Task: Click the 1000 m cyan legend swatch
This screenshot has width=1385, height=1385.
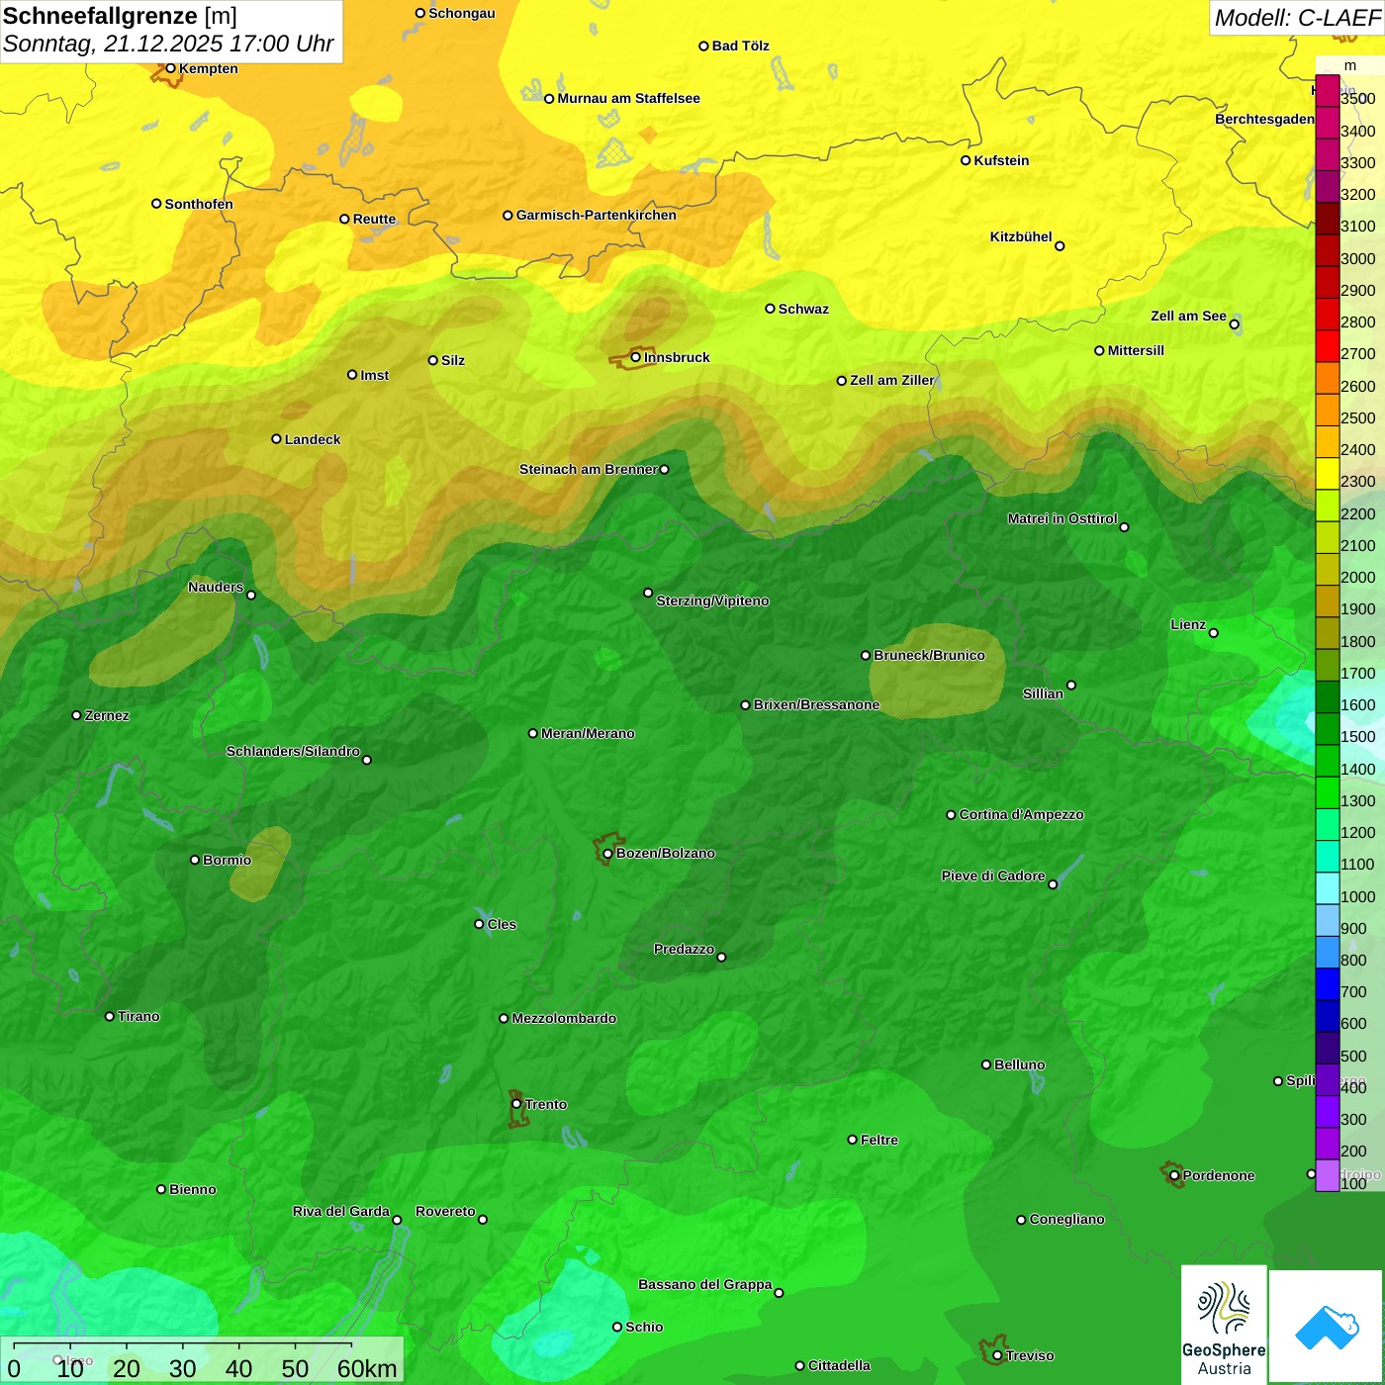Action: pos(1328,888)
